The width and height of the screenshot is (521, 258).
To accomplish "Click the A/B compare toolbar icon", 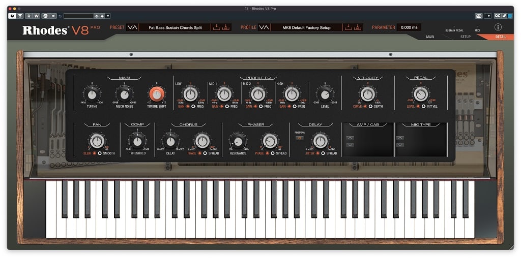I will (45, 16).
